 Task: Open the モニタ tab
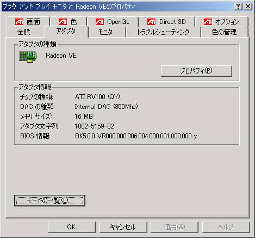(x=107, y=32)
